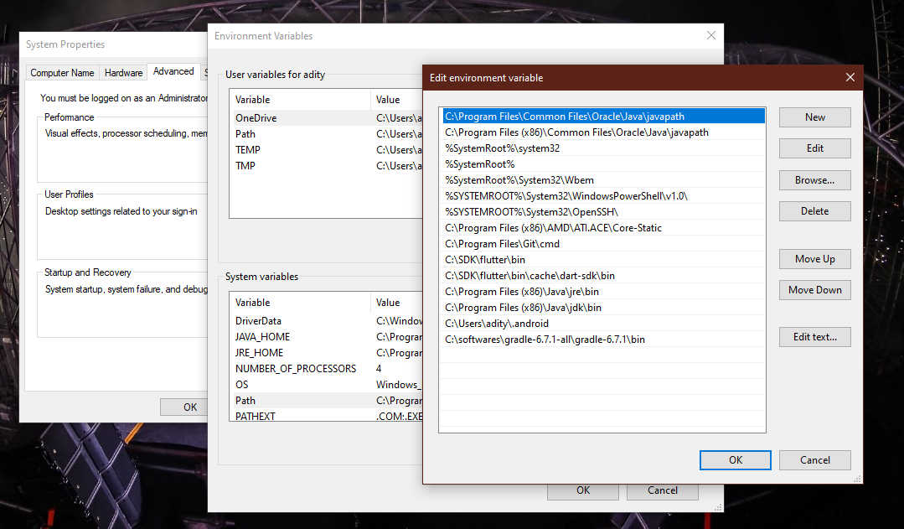Screen dimensions: 904x529
Task: Cancel the Edit environment variable dialog
Action: (x=814, y=459)
